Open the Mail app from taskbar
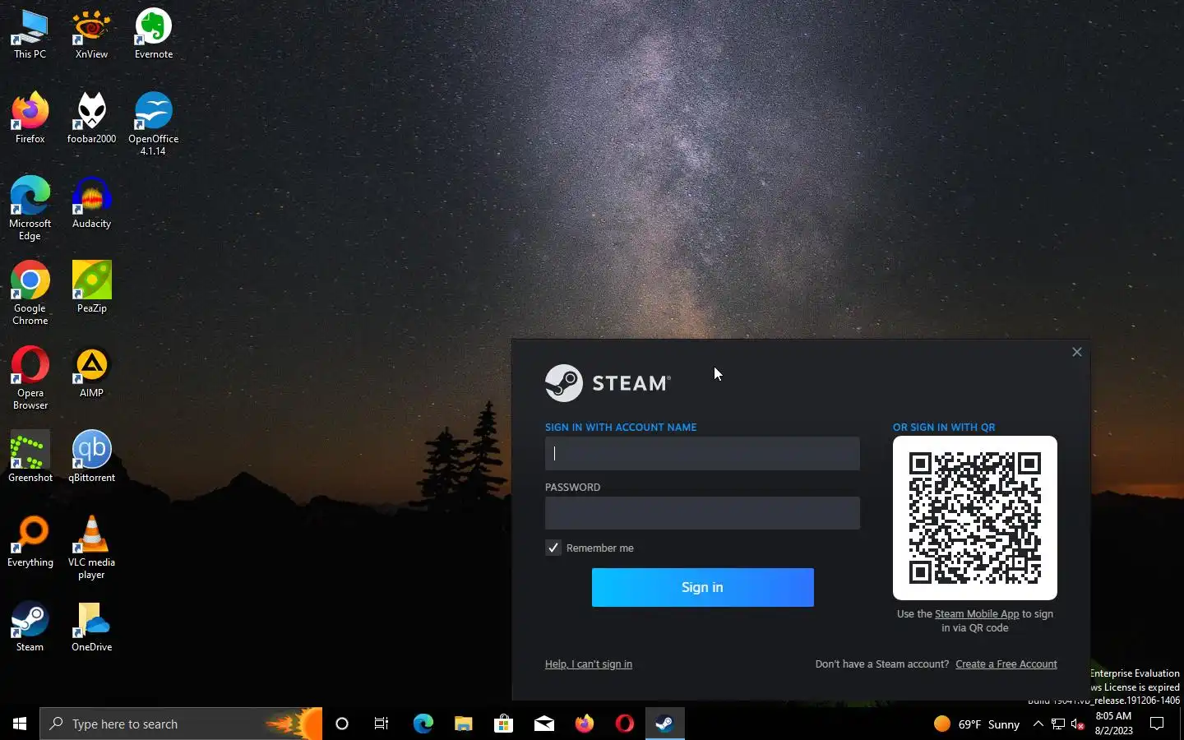Viewport: 1184px width, 740px height. pyautogui.click(x=543, y=724)
